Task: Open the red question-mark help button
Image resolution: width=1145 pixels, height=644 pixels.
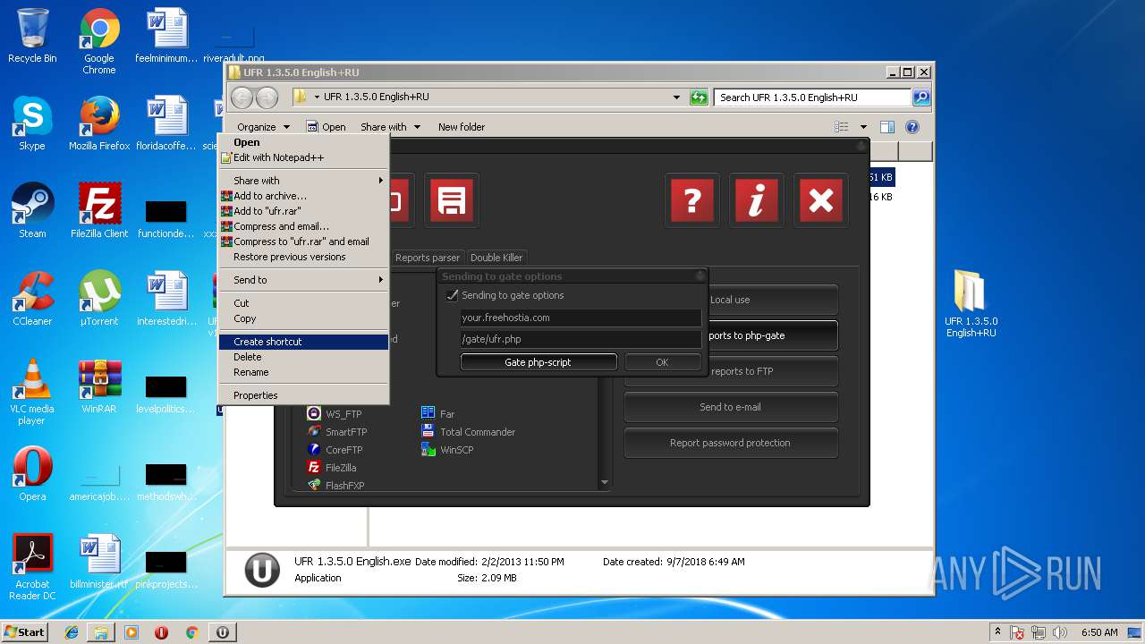Action: [691, 200]
